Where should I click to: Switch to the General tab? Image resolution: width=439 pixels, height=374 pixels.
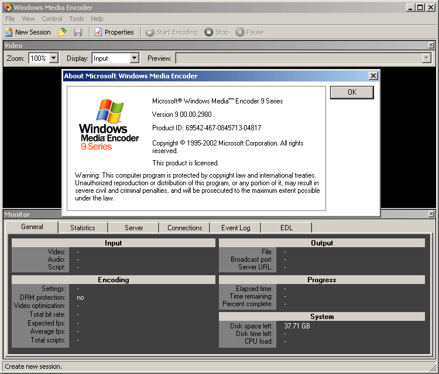pyautogui.click(x=32, y=227)
